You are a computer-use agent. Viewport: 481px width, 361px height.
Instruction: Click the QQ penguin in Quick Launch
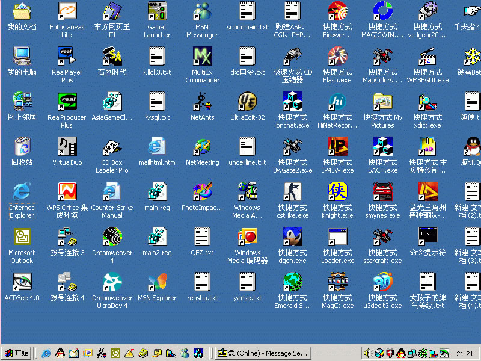point(60,353)
